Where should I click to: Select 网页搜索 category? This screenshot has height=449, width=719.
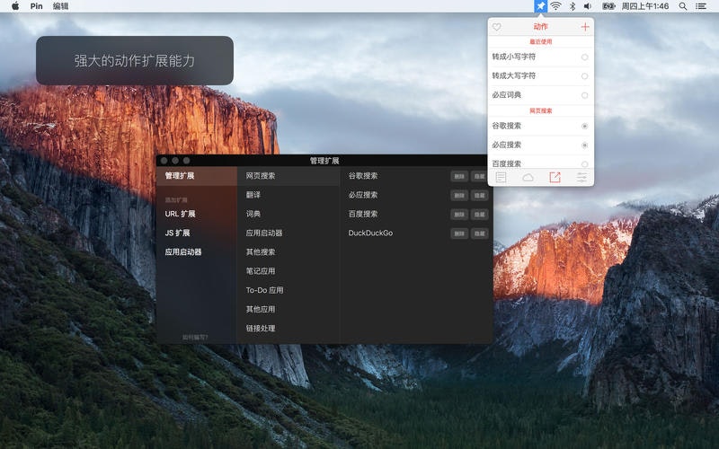point(288,176)
